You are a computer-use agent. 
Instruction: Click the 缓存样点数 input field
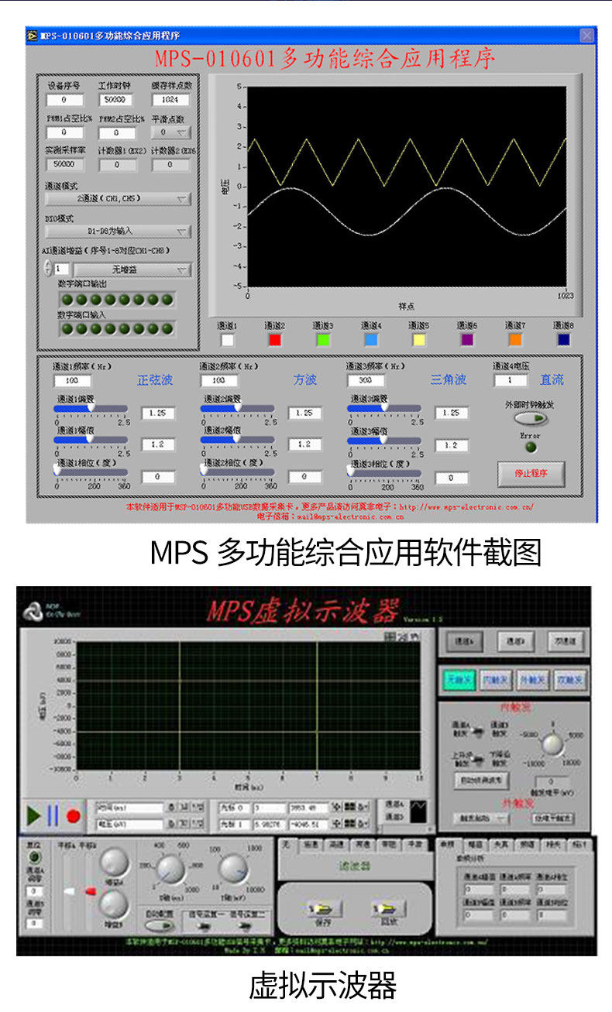click(170, 100)
